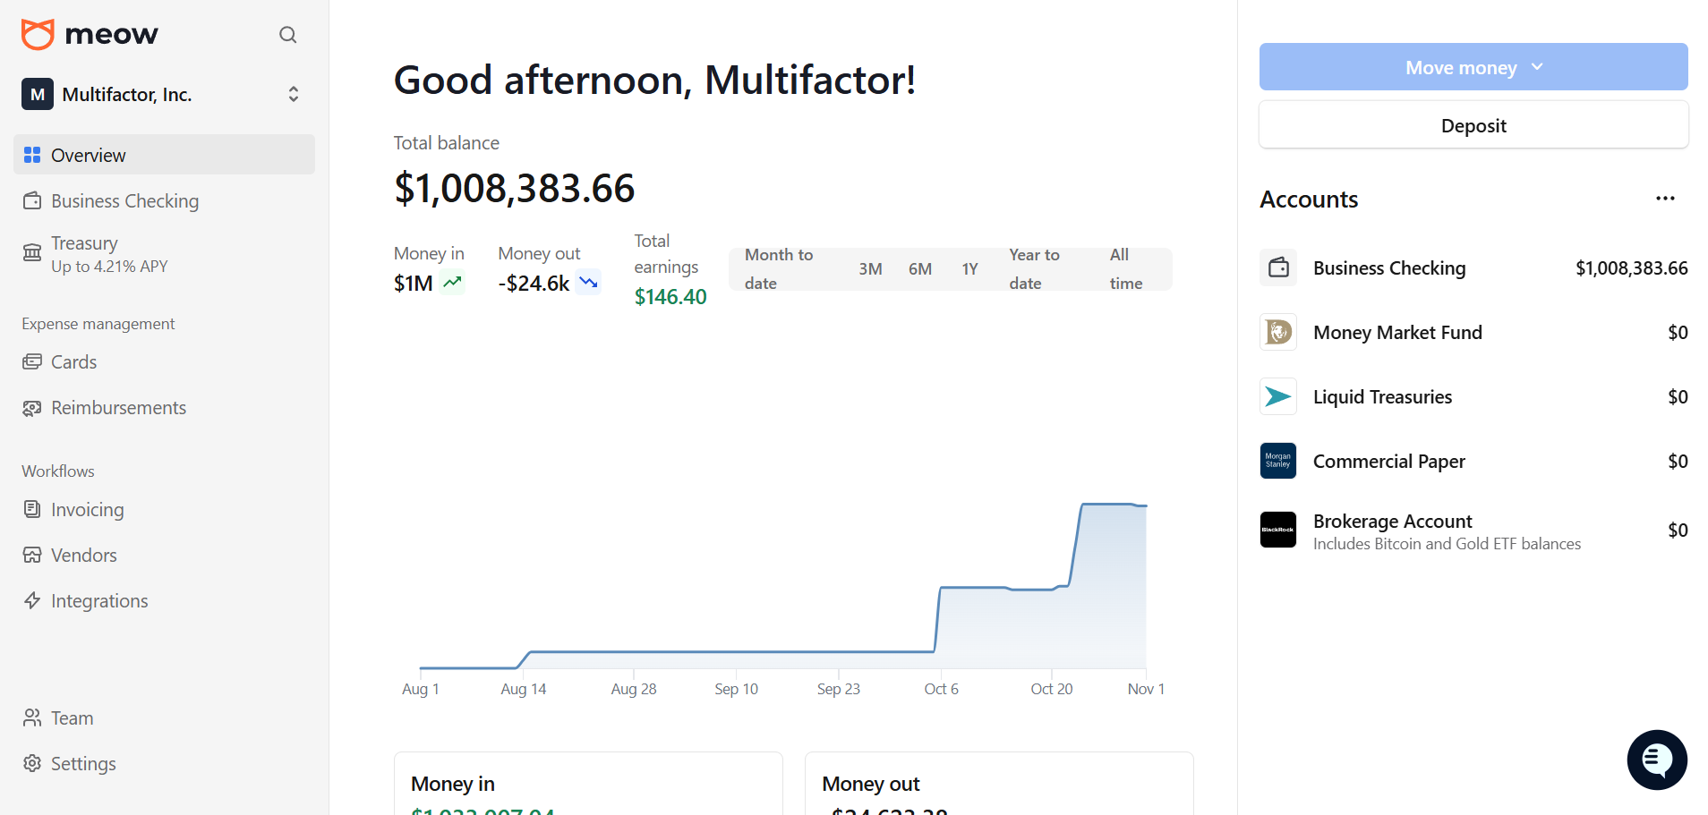1708x815 pixels.
Task: Click the Reimbursements icon
Action: pyautogui.click(x=32, y=407)
